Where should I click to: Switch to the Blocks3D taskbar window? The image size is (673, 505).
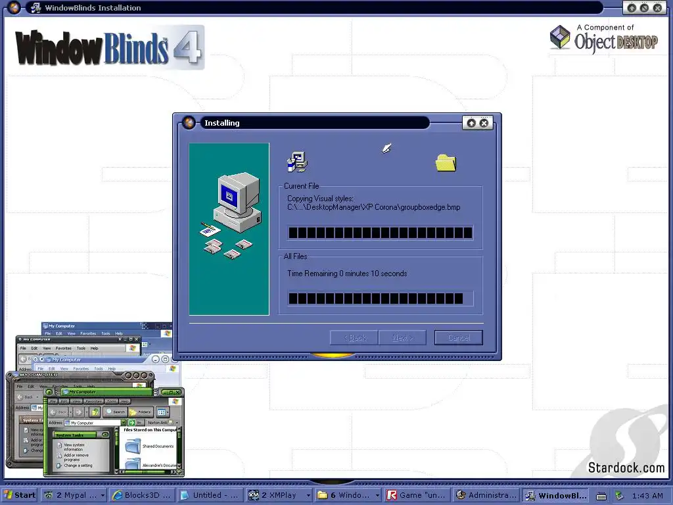click(141, 495)
